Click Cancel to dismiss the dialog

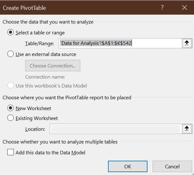click(x=172, y=166)
